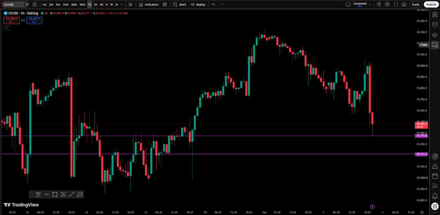Viewport: 440px width, 215px height.
Task: Click the purple lightning icon on time axis
Action: point(373,207)
